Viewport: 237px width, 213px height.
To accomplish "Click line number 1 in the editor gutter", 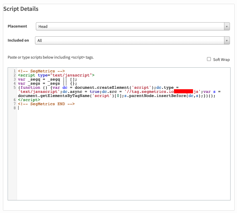I will pos(14,71).
